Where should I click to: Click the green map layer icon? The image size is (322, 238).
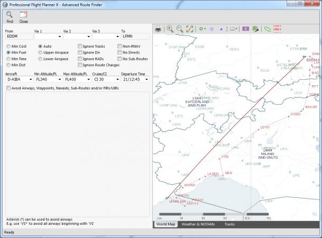[x=255, y=29]
